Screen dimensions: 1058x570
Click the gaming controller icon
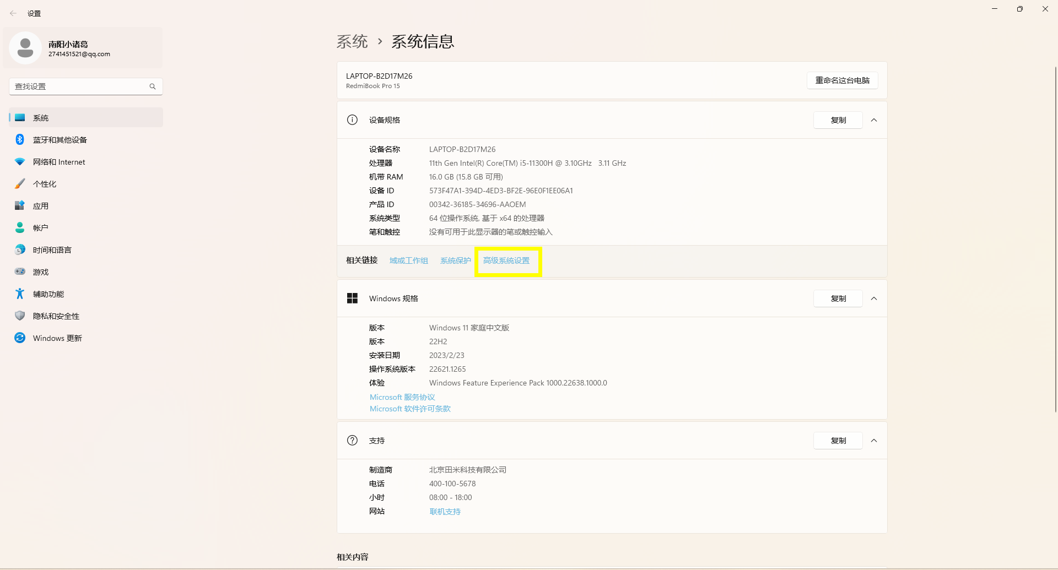20,272
